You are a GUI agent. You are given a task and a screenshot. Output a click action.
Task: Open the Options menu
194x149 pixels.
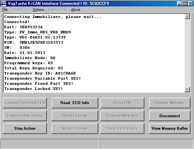[x=38, y=10]
